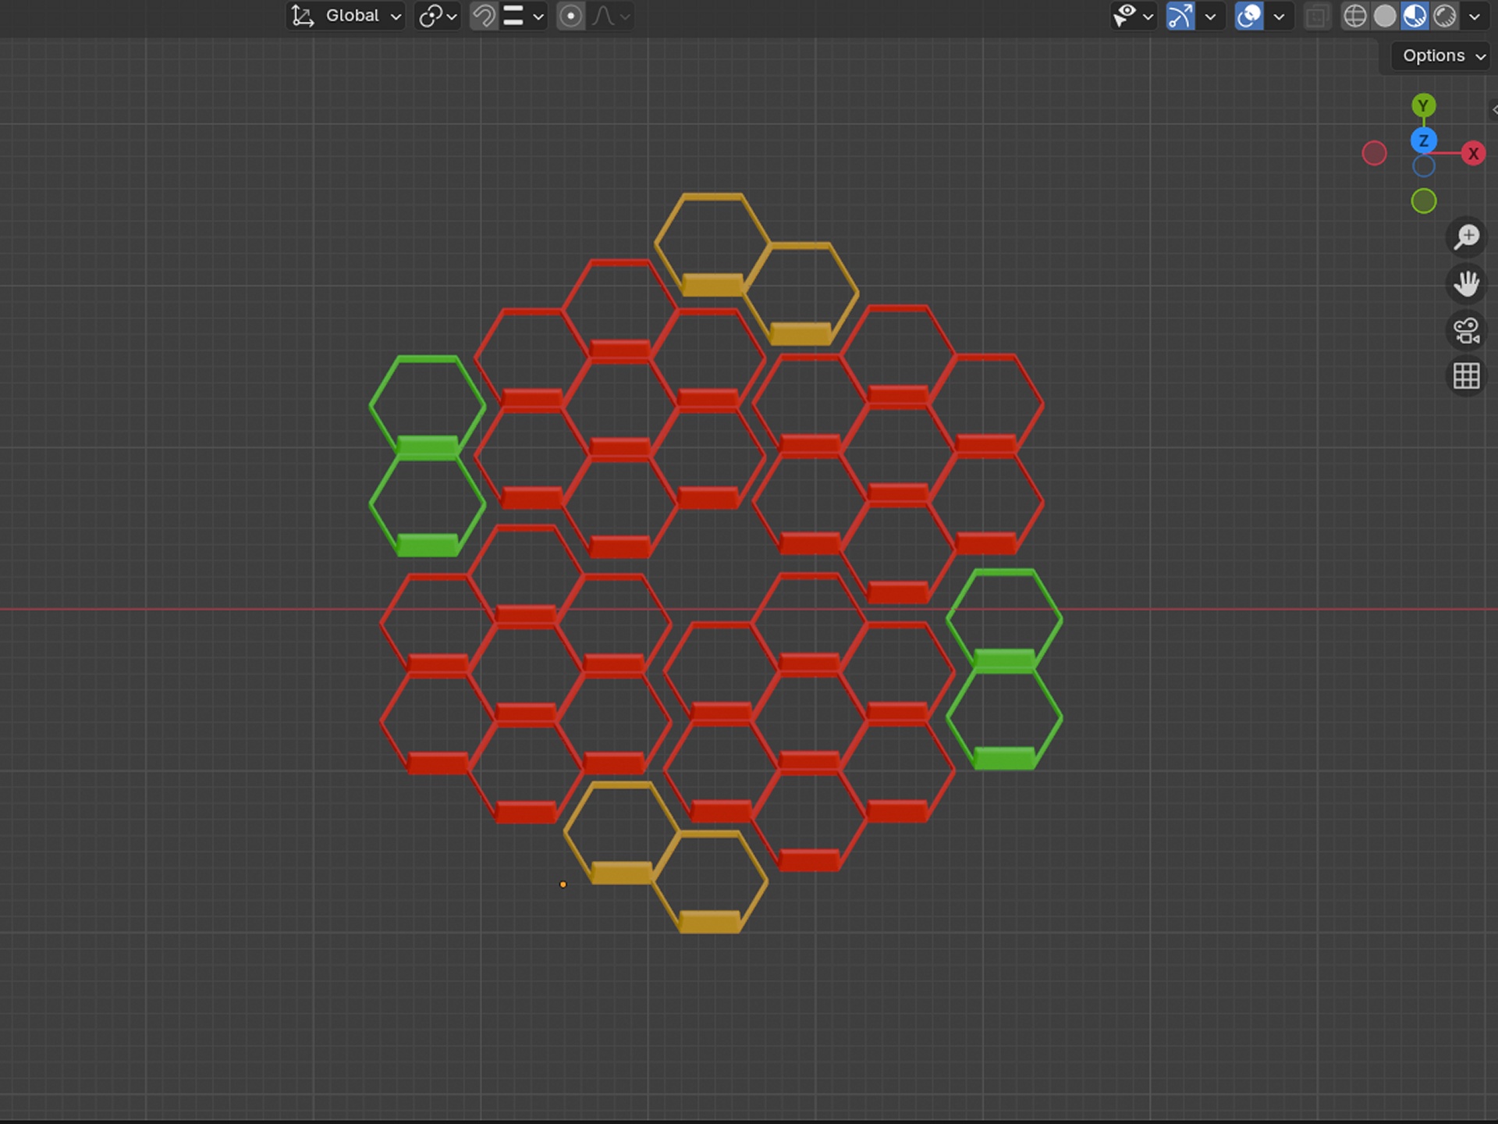Toggle proportional editing button

point(570,16)
